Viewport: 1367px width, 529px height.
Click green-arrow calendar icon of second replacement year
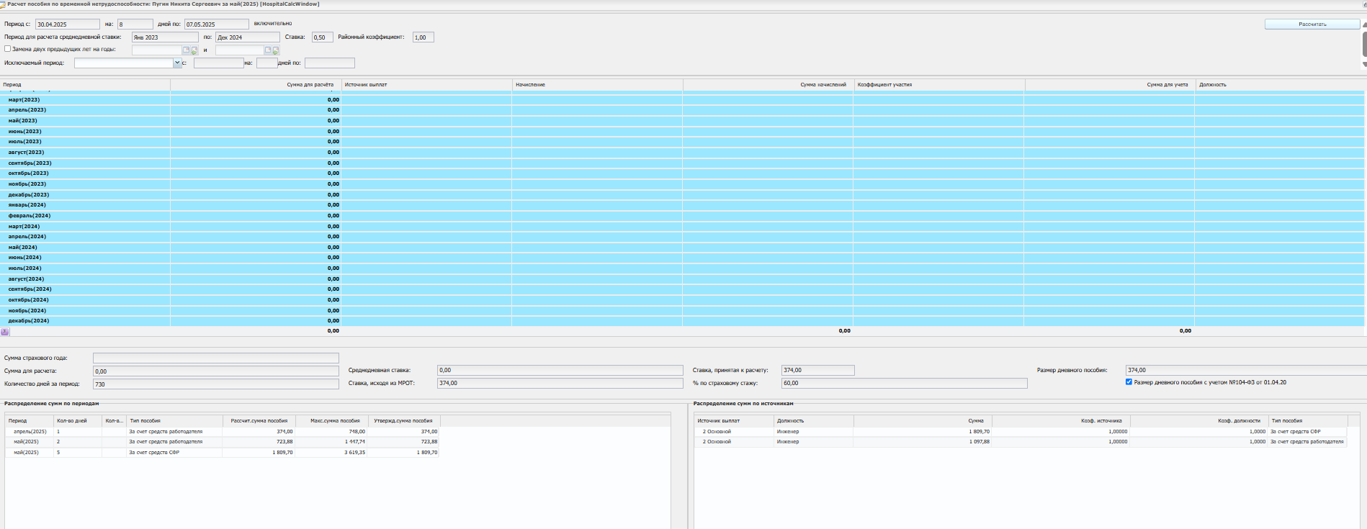pos(276,50)
